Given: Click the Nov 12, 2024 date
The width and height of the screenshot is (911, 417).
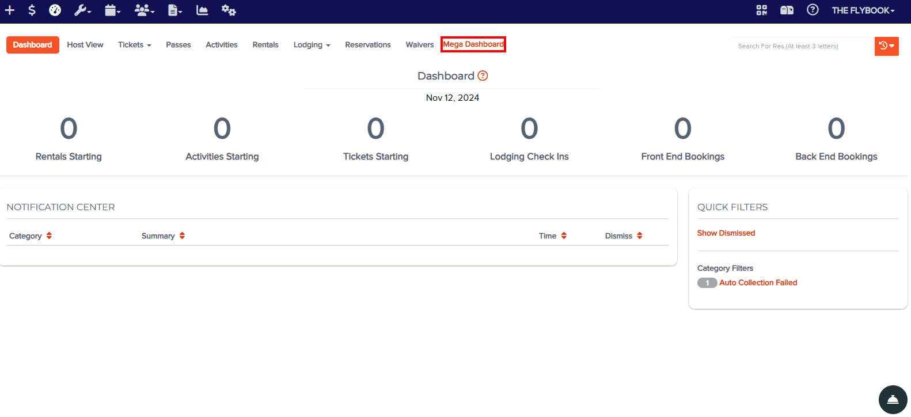Looking at the screenshot, I should click(453, 98).
